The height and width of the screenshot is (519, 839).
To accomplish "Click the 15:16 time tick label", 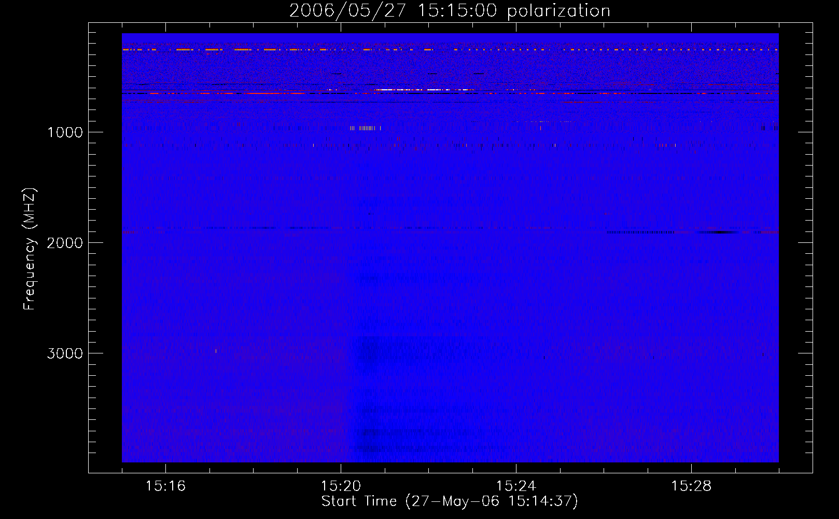I will pyautogui.click(x=165, y=486).
